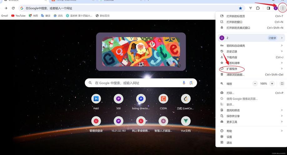287x155 pixels.
Task: Click the bookmark star in address bar
Action: pos(240,8)
